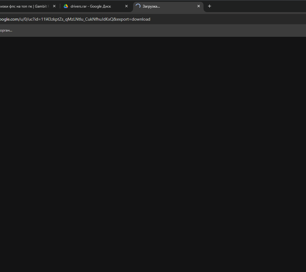Click the empty tab strip right of plus button

click(x=258, y=6)
